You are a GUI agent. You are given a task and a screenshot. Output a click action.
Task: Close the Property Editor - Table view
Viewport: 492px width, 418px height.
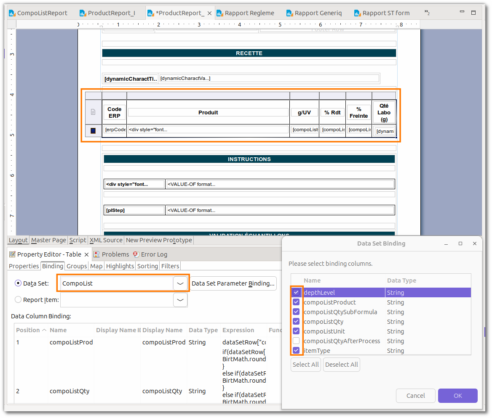[87, 254]
